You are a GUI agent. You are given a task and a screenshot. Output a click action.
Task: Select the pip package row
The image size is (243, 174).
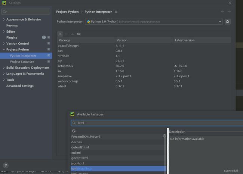[x=144, y=61]
